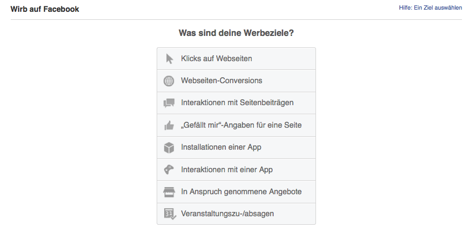Pick 'Interaktionen mit Seitenbeiträgen' label
The width and height of the screenshot is (470, 235).
pos(237,103)
